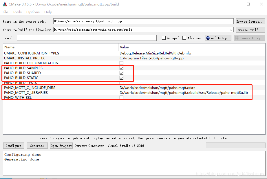Uncheck PAHO_BUILD_STATIC option
This screenshot has height=179, width=267.
(x=121, y=78)
